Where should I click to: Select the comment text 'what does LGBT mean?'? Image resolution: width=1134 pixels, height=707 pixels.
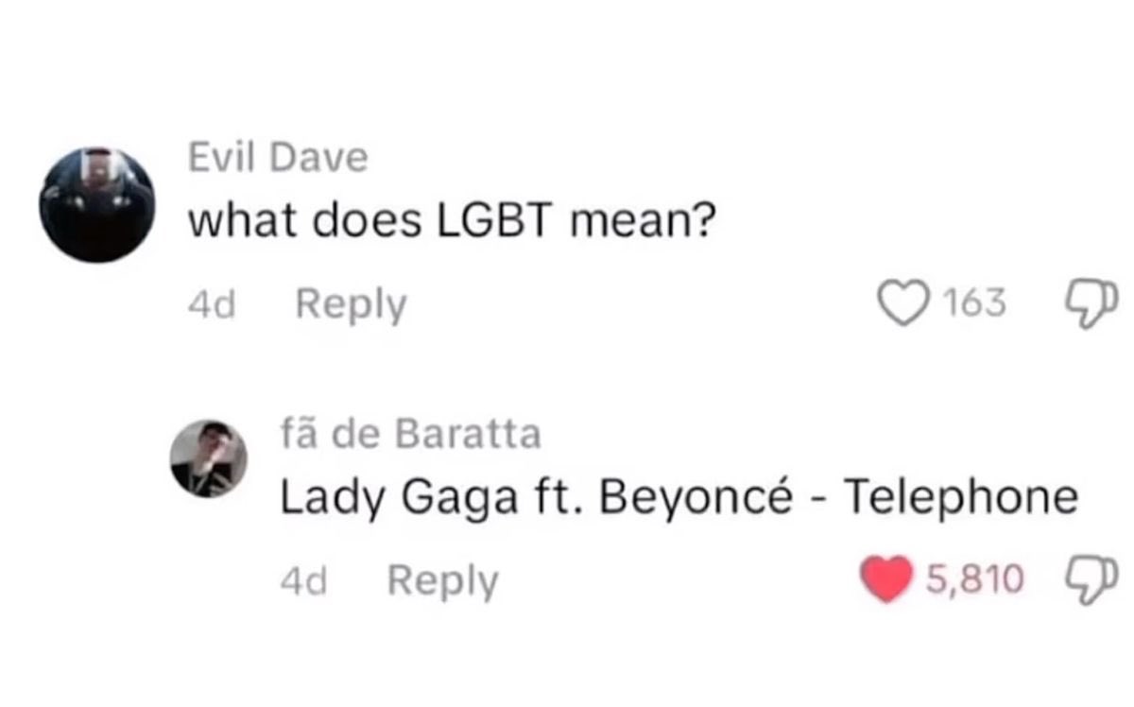click(449, 222)
